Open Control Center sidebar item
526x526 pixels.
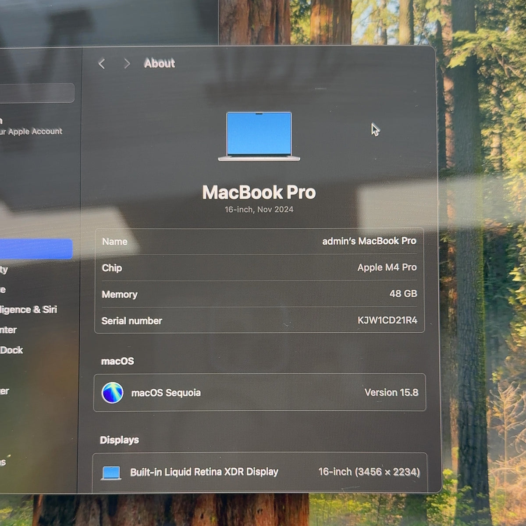8,330
